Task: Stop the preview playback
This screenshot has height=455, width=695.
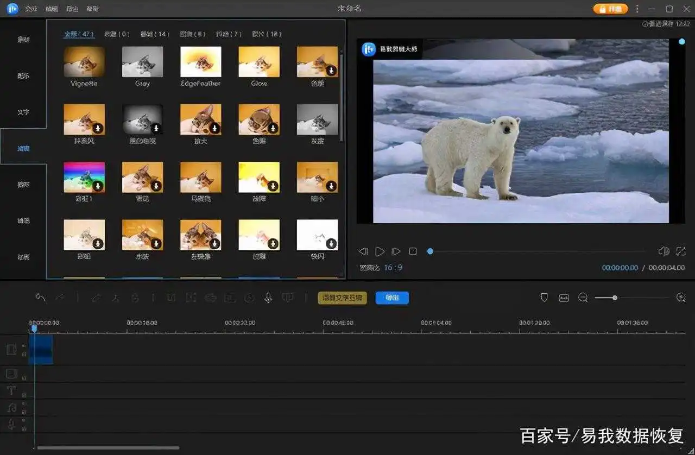Action: tap(413, 251)
